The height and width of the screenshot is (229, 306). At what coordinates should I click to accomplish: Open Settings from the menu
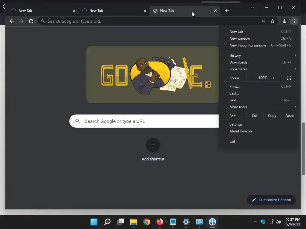tap(258, 124)
